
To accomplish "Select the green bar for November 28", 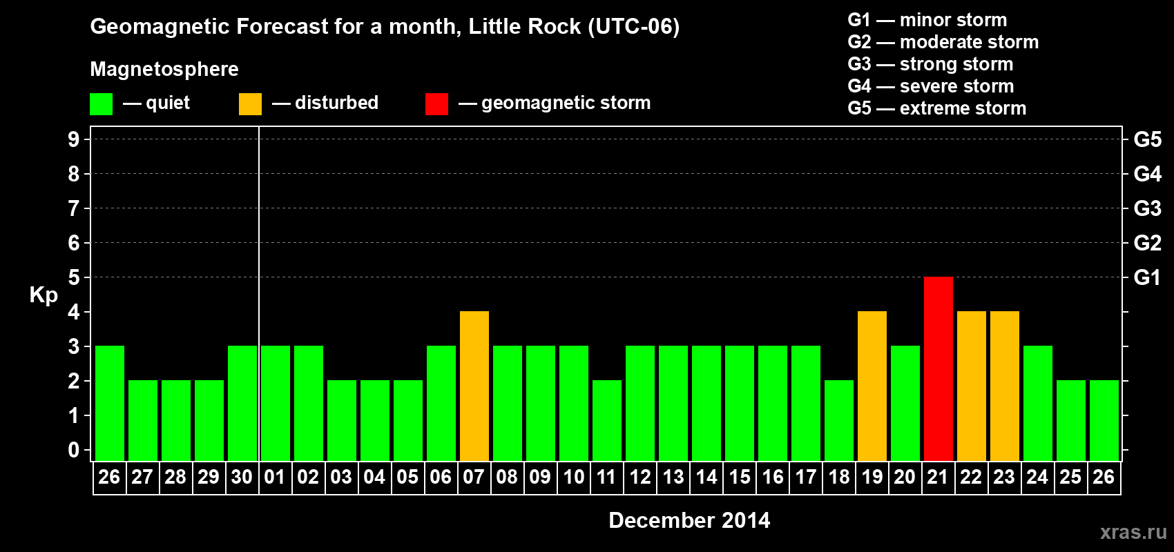I will click(x=176, y=420).
